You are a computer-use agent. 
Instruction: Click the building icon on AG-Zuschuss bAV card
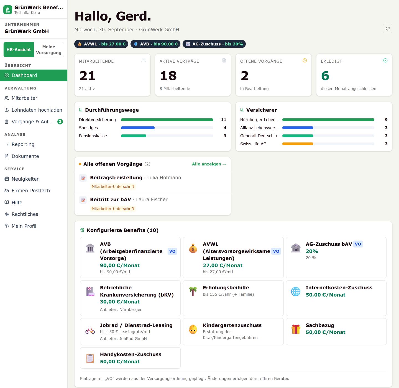click(296, 248)
